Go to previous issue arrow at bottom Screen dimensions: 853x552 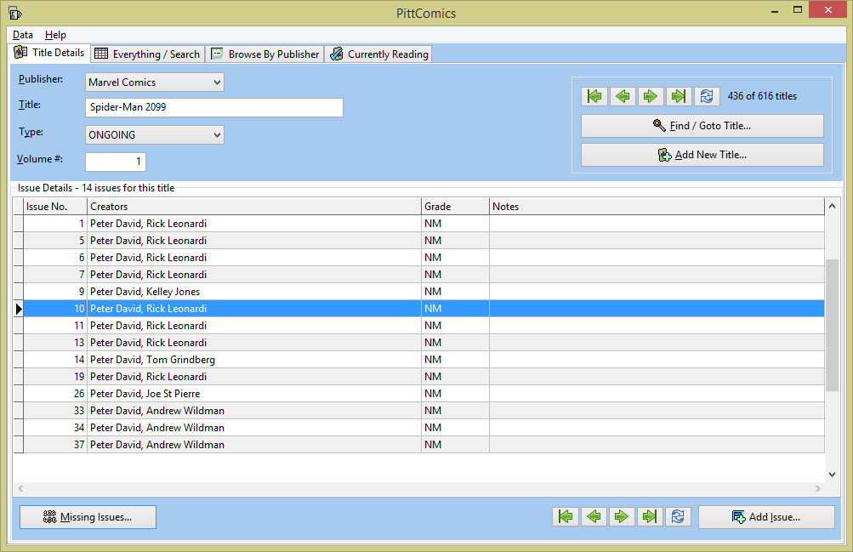(594, 516)
